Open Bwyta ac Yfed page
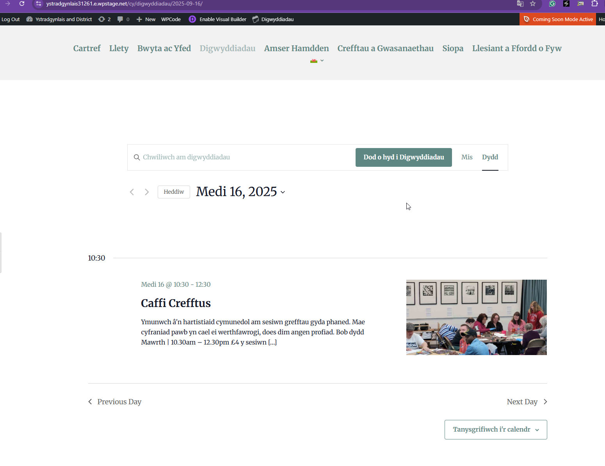Image resolution: width=605 pixels, height=466 pixels. [x=164, y=48]
